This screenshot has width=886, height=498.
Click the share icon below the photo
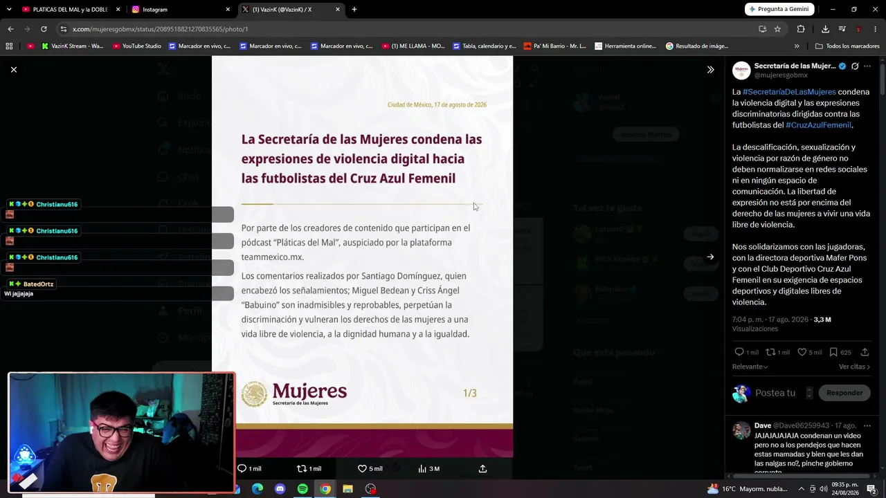pyautogui.click(x=482, y=468)
